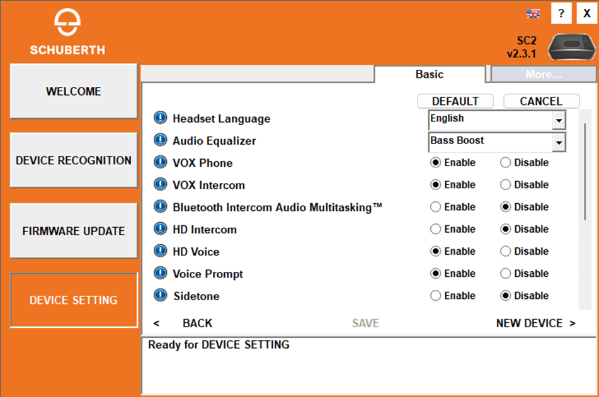The width and height of the screenshot is (599, 397).
Task: Open help with the question mark button
Action: coord(561,14)
